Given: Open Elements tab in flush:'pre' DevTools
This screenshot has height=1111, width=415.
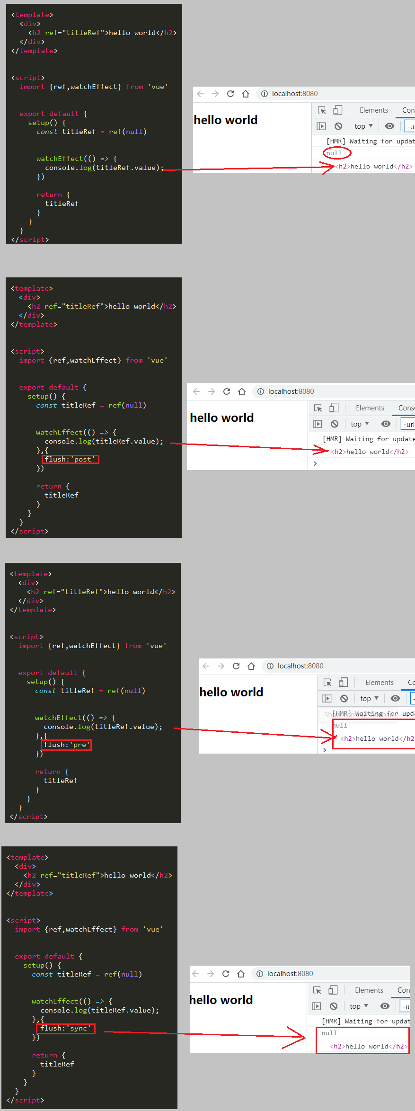Looking at the screenshot, I should [x=380, y=683].
